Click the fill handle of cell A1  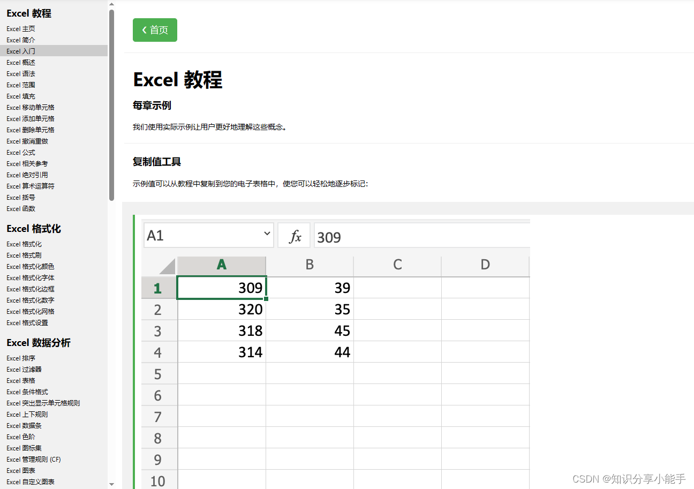coord(266,299)
